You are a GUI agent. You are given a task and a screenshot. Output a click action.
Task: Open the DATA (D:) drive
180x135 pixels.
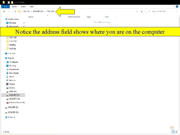[13, 91]
